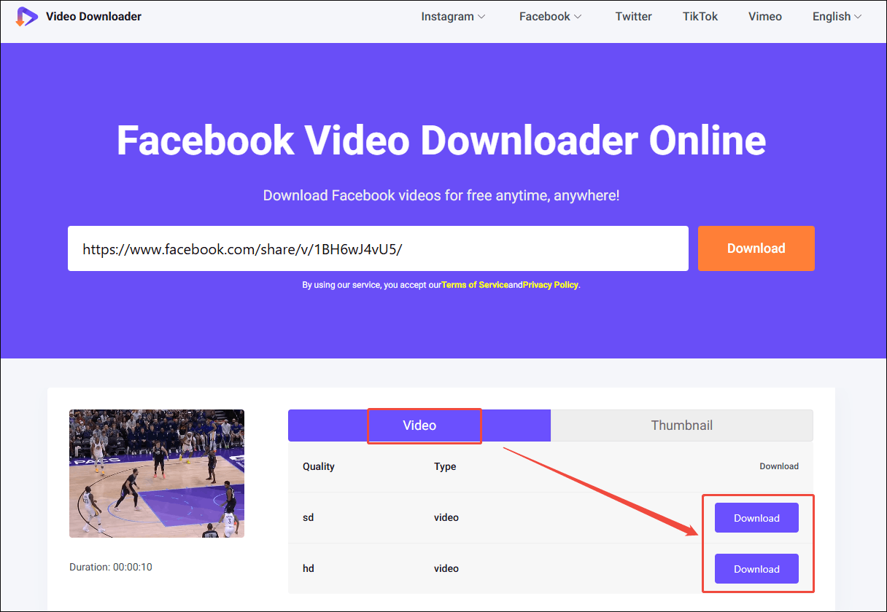Click the hd quality label

[x=309, y=568]
